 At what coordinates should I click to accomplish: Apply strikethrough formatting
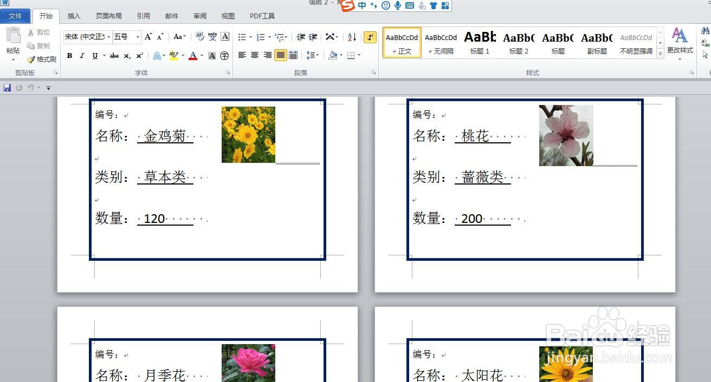114,56
